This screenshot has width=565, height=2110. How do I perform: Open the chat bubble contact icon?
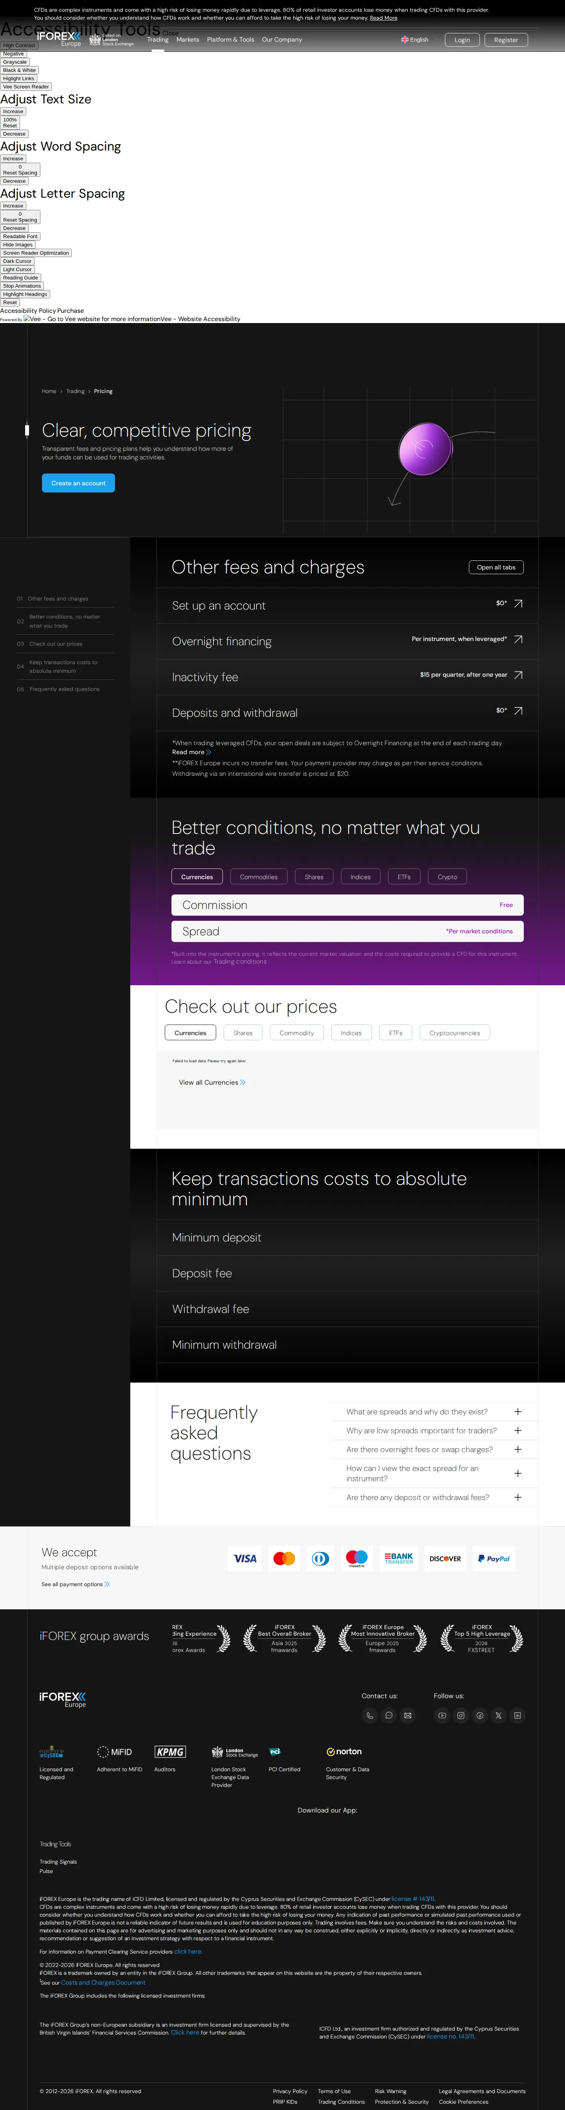point(389,1715)
